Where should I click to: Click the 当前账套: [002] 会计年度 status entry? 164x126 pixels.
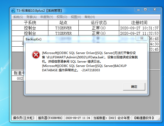112,118
